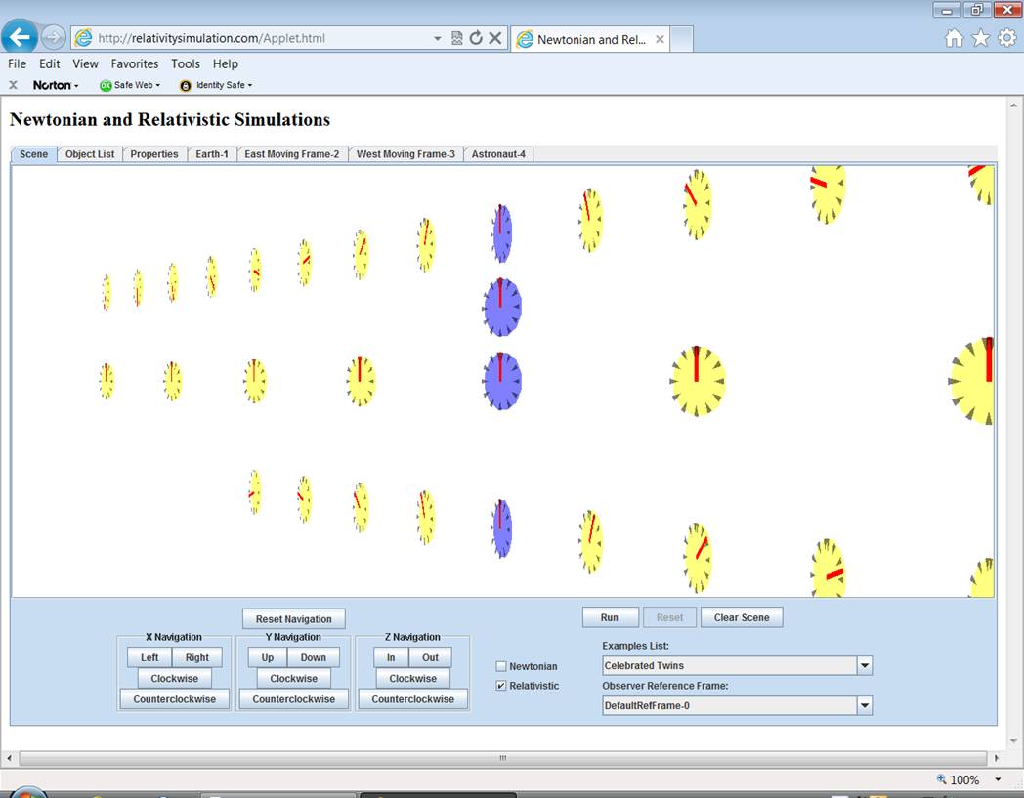Click the compatibility view icon in address bar
Viewport: 1024px width, 798px height.
click(x=457, y=38)
